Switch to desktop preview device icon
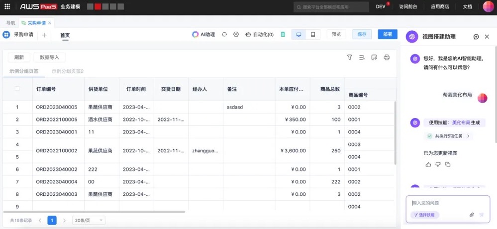The height and width of the screenshot is (229, 497). 298,34
